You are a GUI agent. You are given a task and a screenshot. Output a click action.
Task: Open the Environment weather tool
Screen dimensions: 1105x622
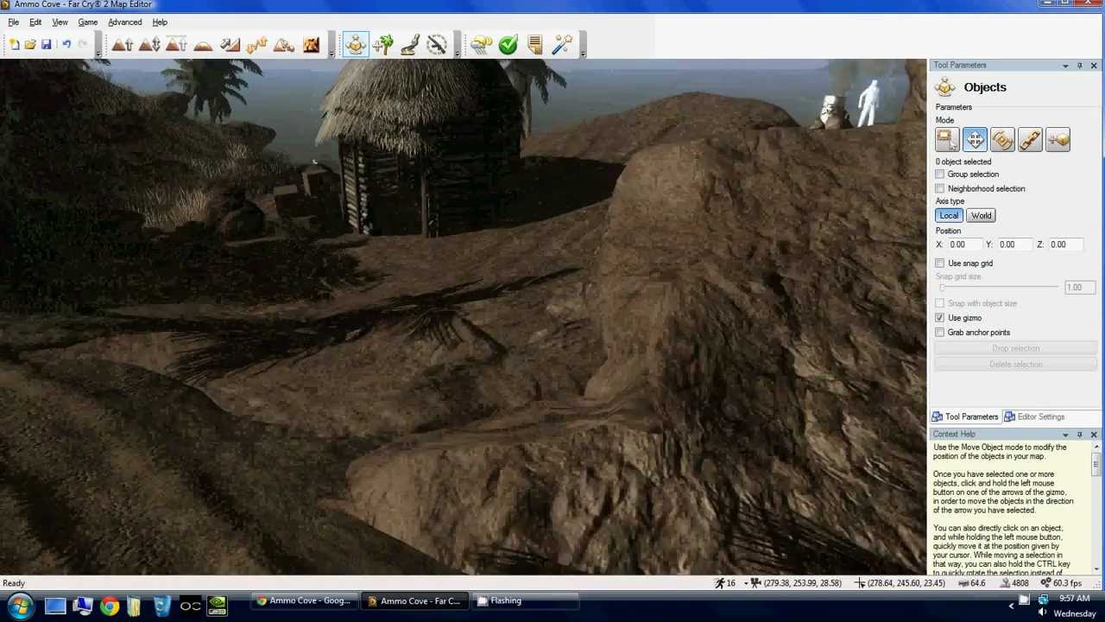pos(482,44)
